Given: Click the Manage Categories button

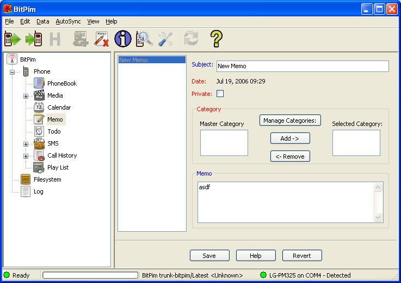Looking at the screenshot, I should tap(290, 121).
